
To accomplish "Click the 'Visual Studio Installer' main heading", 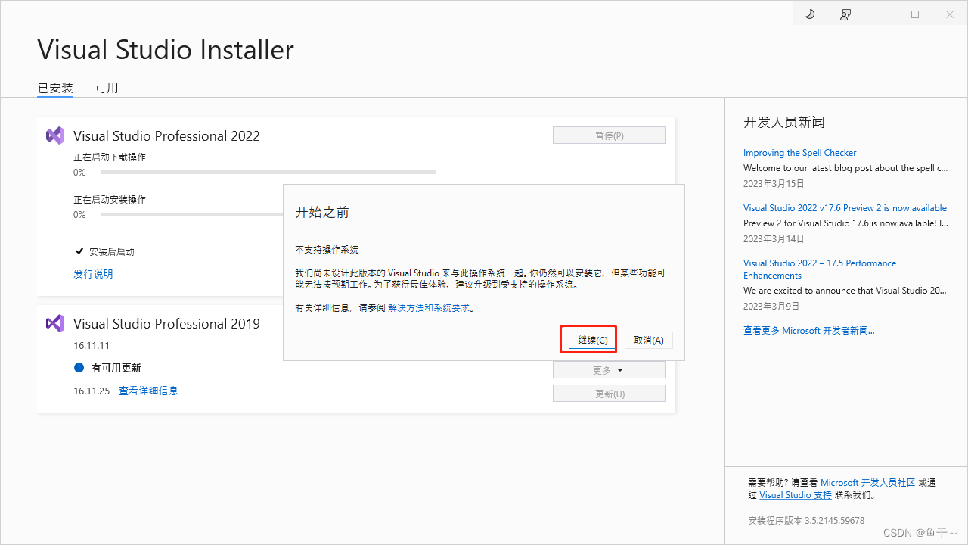I will pyautogui.click(x=166, y=50).
